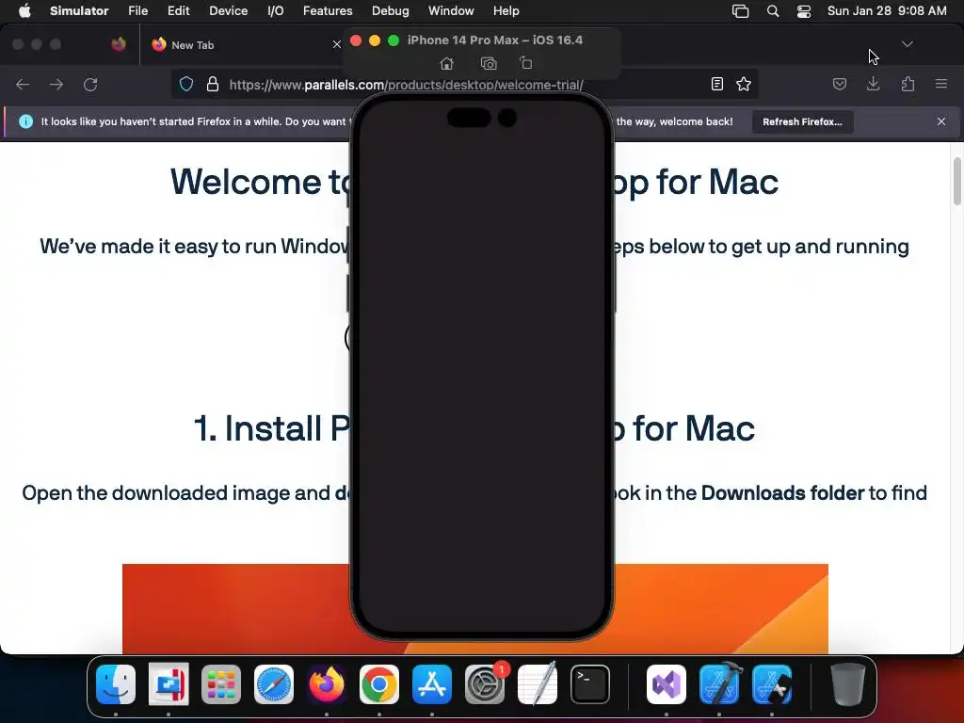Image resolution: width=964 pixels, height=723 pixels.
Task: Open Terminal from the Dock
Action: pyautogui.click(x=590, y=684)
